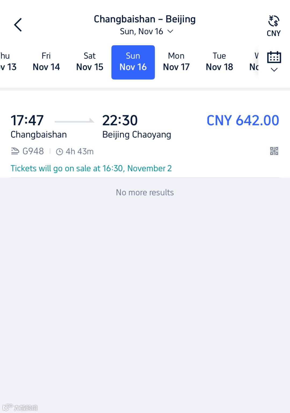Tap the ticket sale time notice
The width and height of the screenshot is (290, 413).
tap(91, 168)
